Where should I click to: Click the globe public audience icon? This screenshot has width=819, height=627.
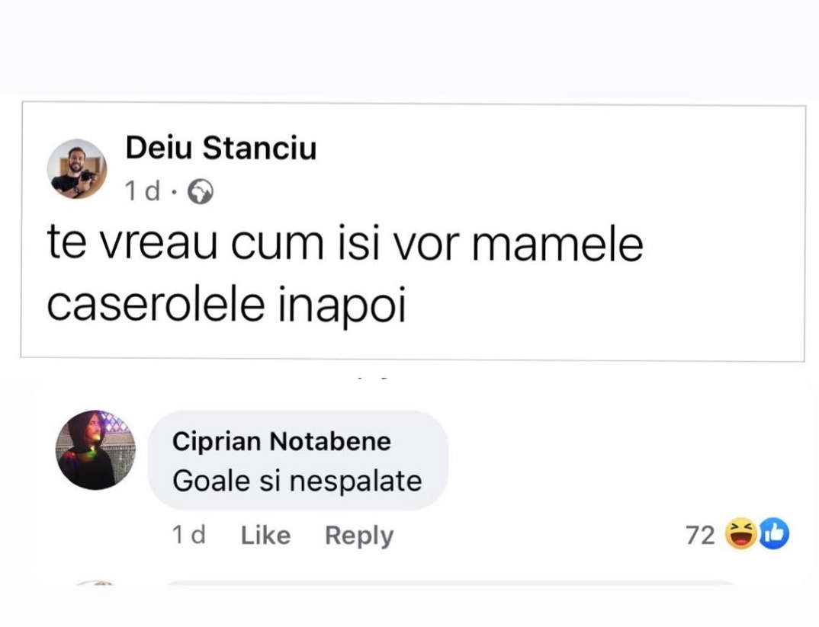[201, 193]
